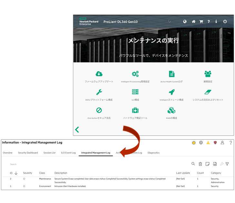Switch to the Session List tab
The width and height of the screenshot is (235, 203).
[x=49, y=153]
